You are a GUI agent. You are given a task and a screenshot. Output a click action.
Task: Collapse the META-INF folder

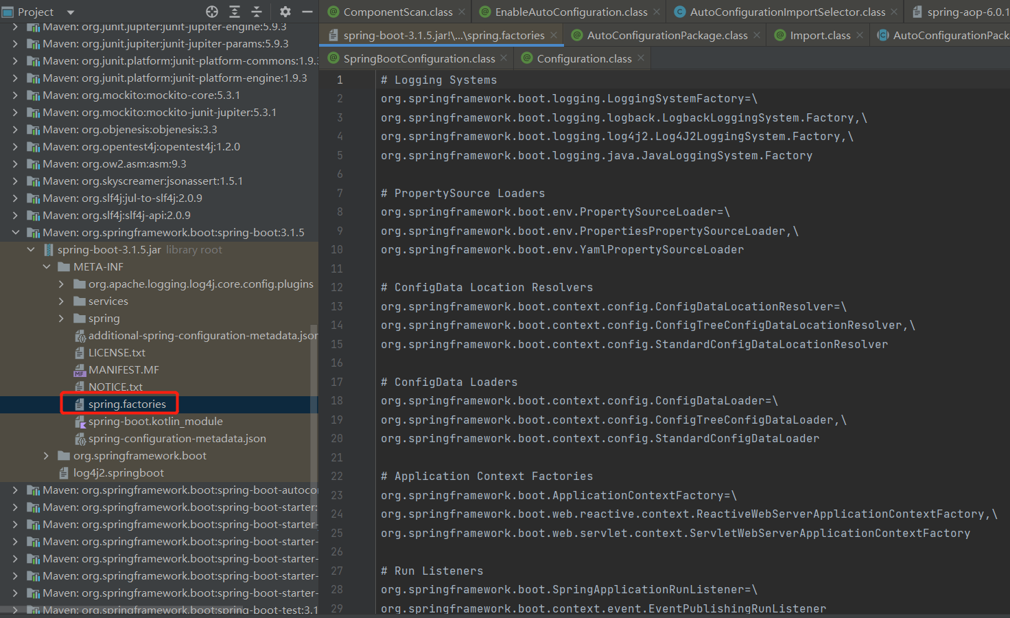46,267
